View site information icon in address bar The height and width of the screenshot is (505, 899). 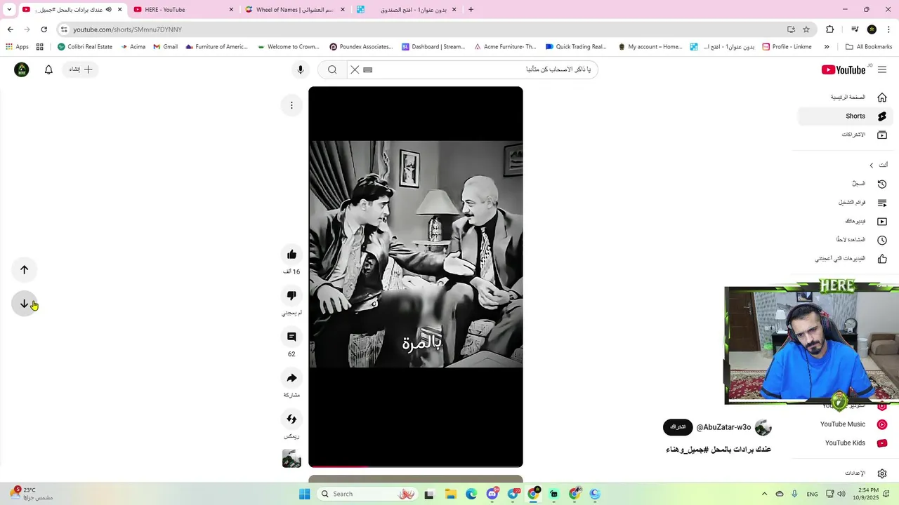coord(64,29)
